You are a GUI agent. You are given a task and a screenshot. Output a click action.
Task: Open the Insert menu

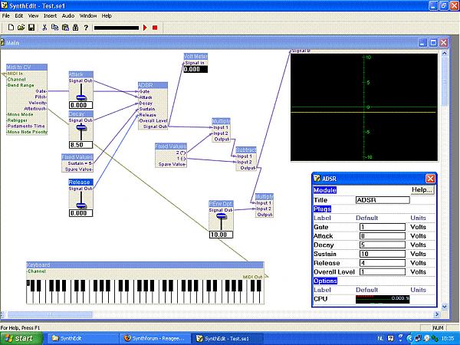click(50, 16)
